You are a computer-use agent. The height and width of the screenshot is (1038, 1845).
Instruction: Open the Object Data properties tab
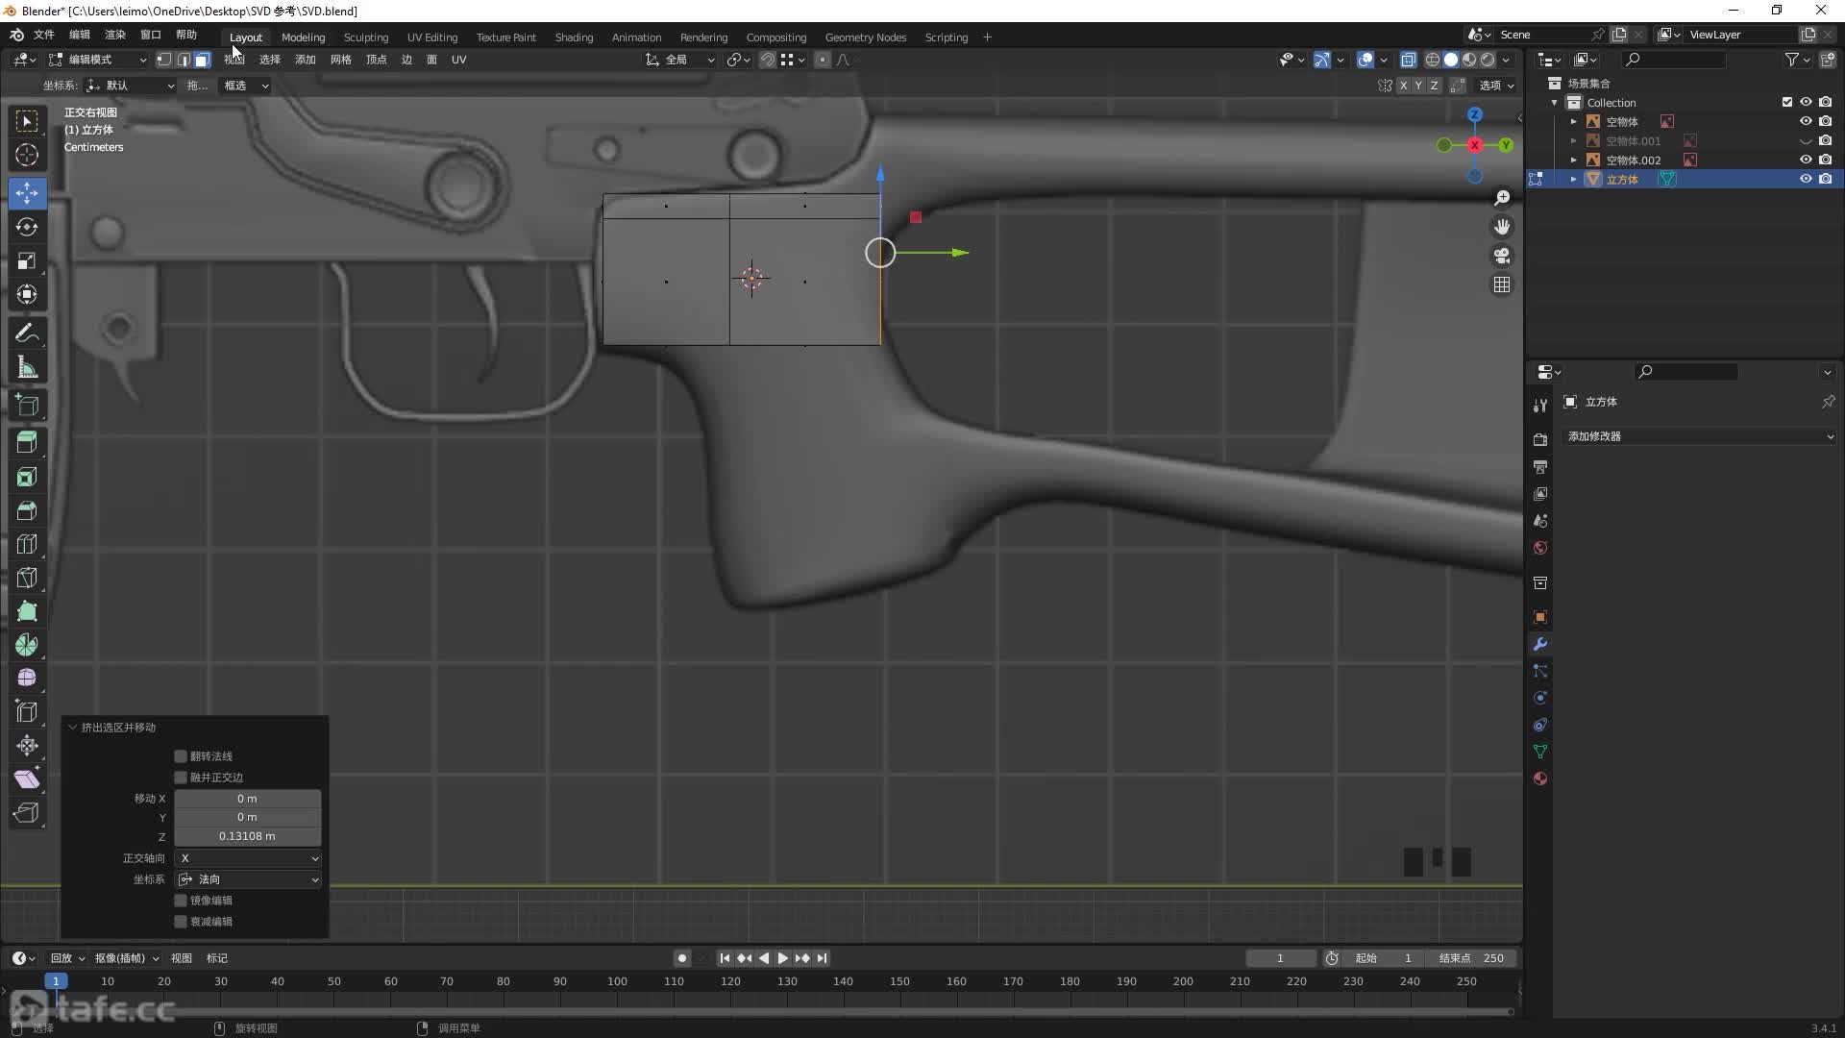click(x=1540, y=752)
